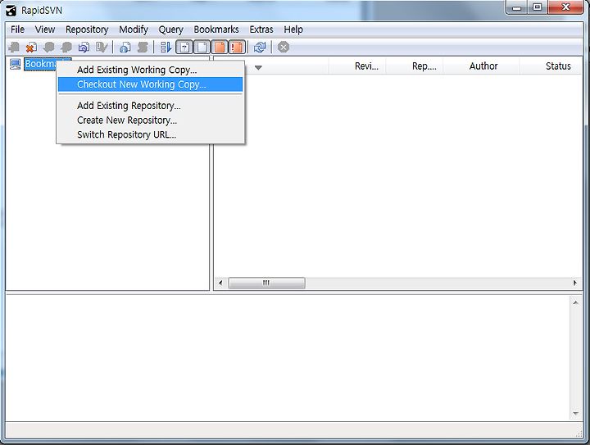Click the log pane scroll up arrow
590x445 pixels.
point(575,302)
